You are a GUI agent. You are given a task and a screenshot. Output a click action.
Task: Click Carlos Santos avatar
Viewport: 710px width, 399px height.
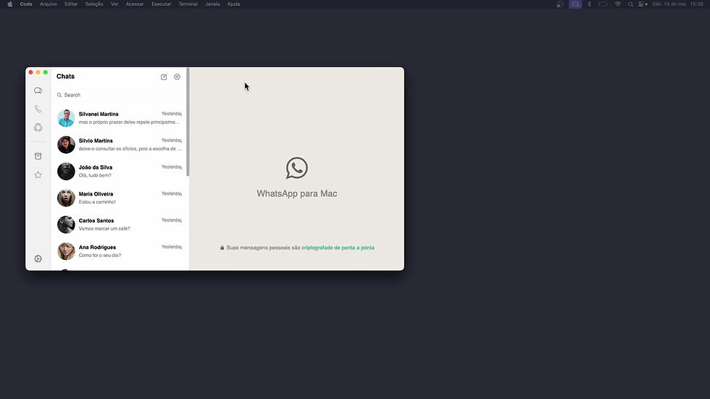(66, 224)
